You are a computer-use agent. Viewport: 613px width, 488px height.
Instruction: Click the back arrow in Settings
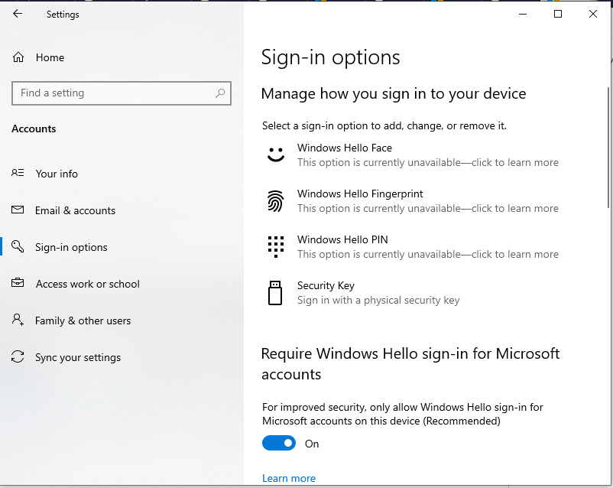pos(17,14)
